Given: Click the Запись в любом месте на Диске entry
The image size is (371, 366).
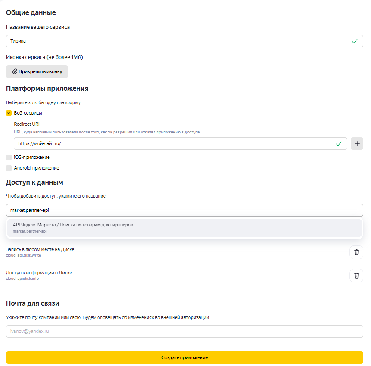Looking at the screenshot, I should [x=40, y=252].
